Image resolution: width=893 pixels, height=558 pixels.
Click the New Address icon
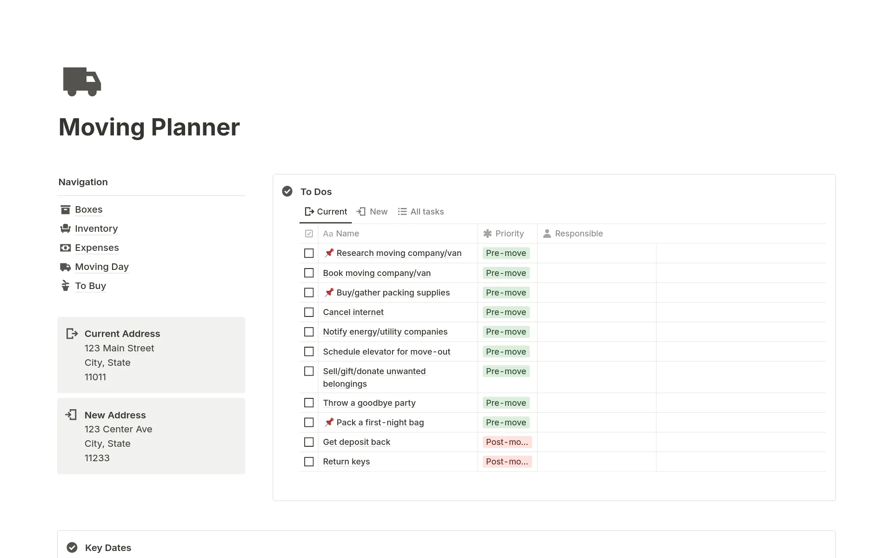[x=71, y=414]
